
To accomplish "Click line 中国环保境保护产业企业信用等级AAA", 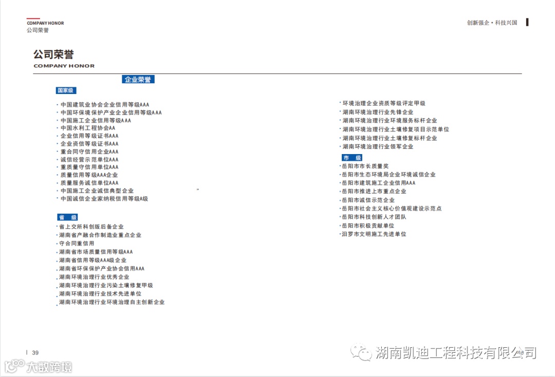I will 111,112.
